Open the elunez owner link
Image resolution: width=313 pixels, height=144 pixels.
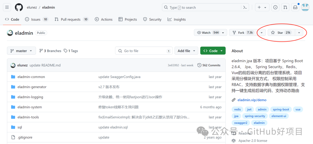(32, 7)
